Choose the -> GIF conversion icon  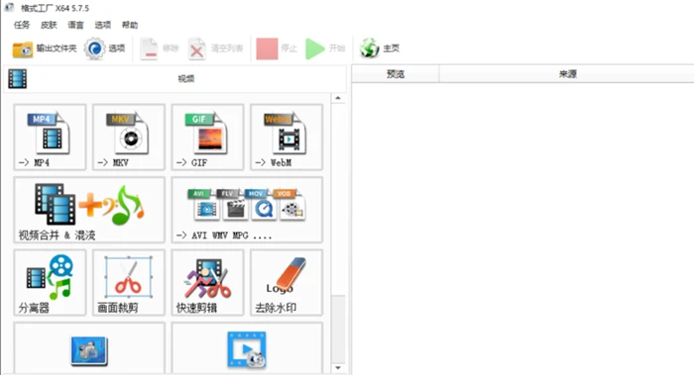(x=207, y=137)
